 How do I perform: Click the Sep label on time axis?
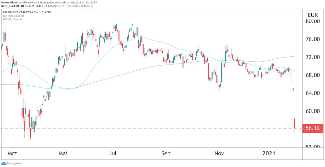coord(166,152)
